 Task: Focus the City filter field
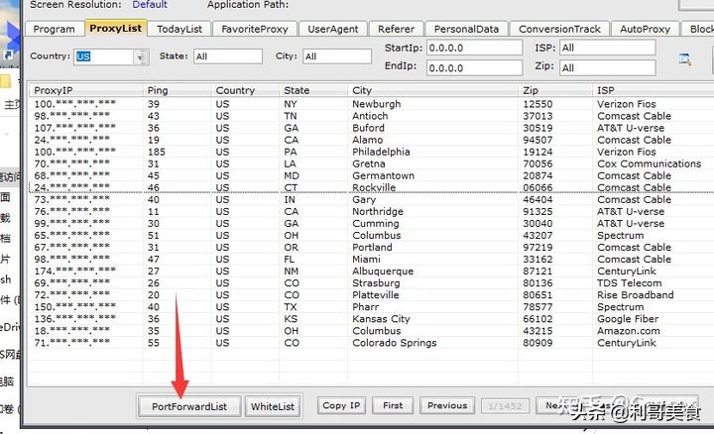[337, 56]
